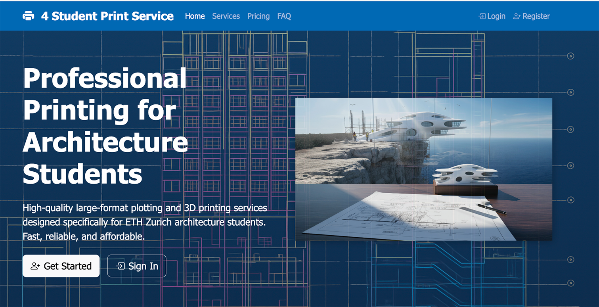599x307 pixels.
Task: Click the Login link text
Action: click(496, 16)
